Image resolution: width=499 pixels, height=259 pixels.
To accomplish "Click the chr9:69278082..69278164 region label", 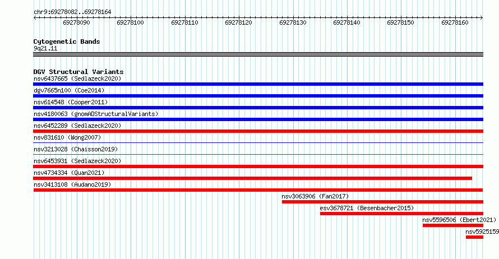I will click(72, 12).
